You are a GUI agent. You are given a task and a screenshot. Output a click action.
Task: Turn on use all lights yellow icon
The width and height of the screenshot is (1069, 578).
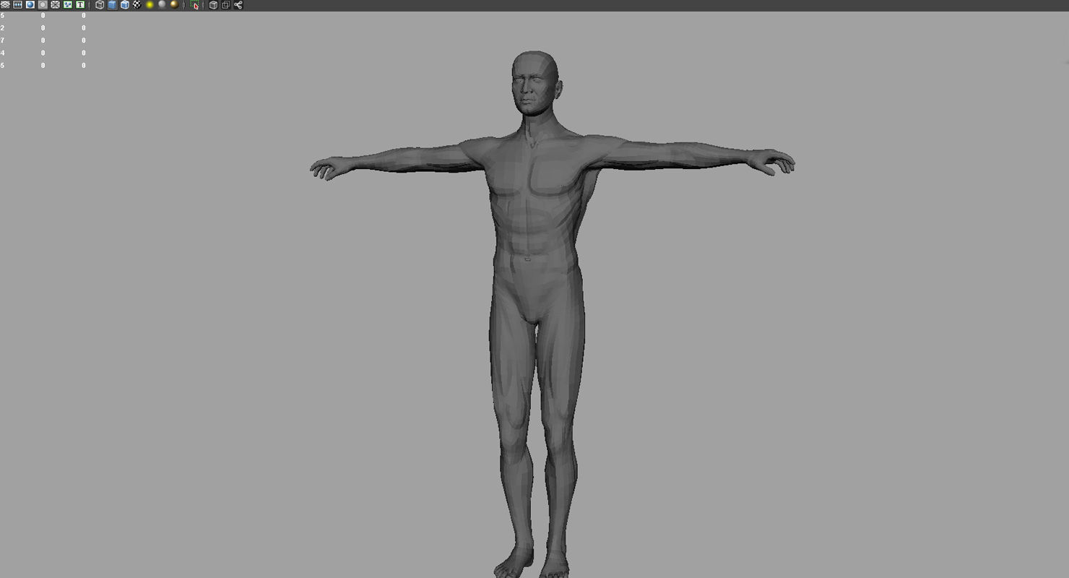150,5
